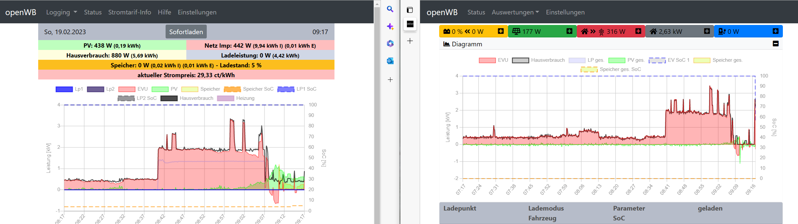Toggle PV ges. series in the right chart

click(617, 60)
